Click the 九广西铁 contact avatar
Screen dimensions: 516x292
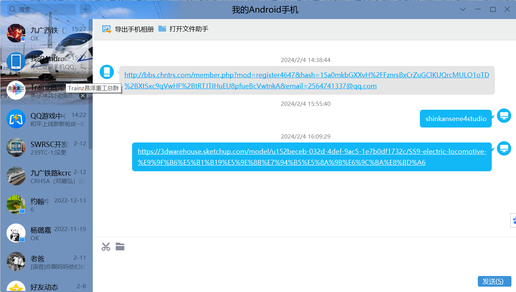click(16, 33)
